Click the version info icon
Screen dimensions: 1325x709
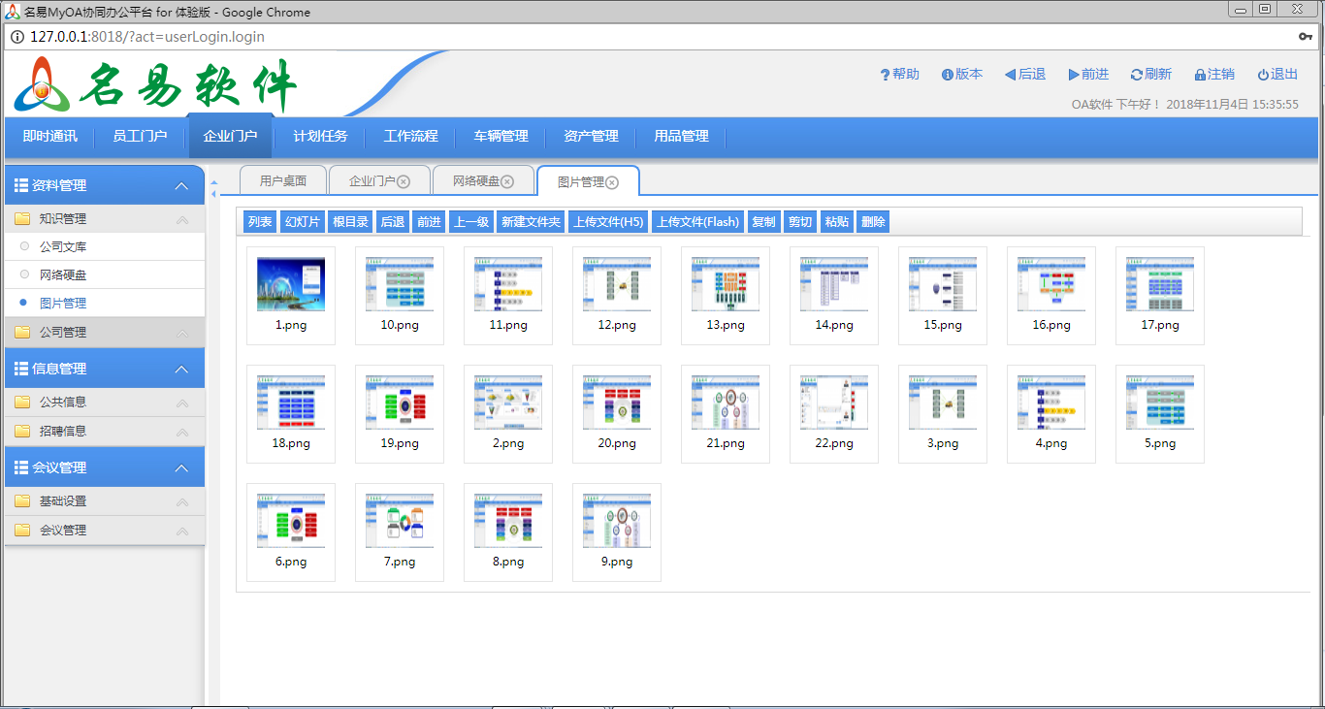coord(947,75)
